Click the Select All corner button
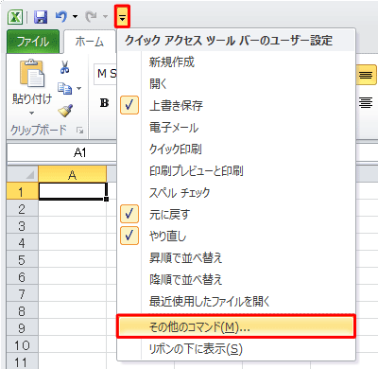Image resolution: width=378 pixels, height=369 pixels. coord(23,174)
